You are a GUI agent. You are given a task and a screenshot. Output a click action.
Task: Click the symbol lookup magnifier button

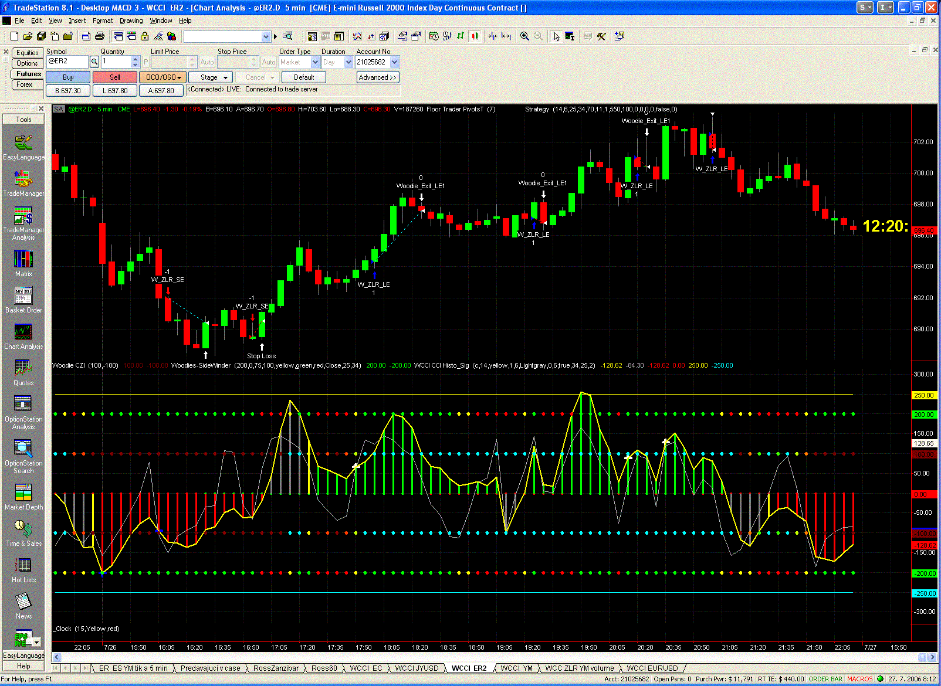[94, 62]
